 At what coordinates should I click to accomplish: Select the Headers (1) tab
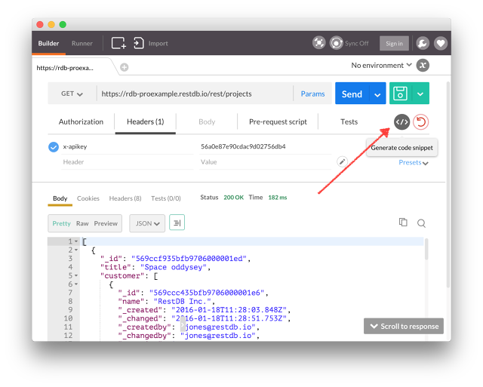pyautogui.click(x=146, y=122)
